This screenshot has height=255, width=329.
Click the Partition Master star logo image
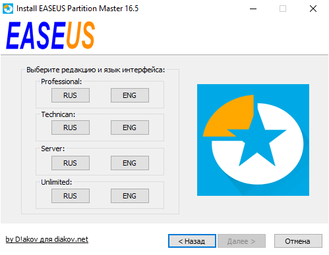pos(253,140)
